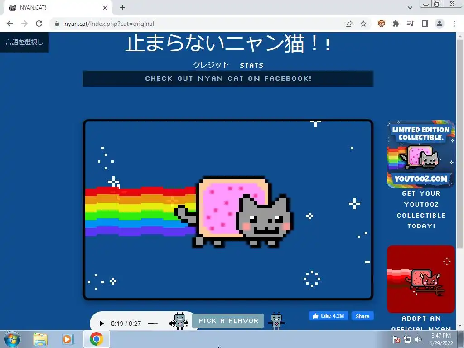The height and width of the screenshot is (348, 464).
Task: Open the tab search chevron
Action: tap(410, 8)
